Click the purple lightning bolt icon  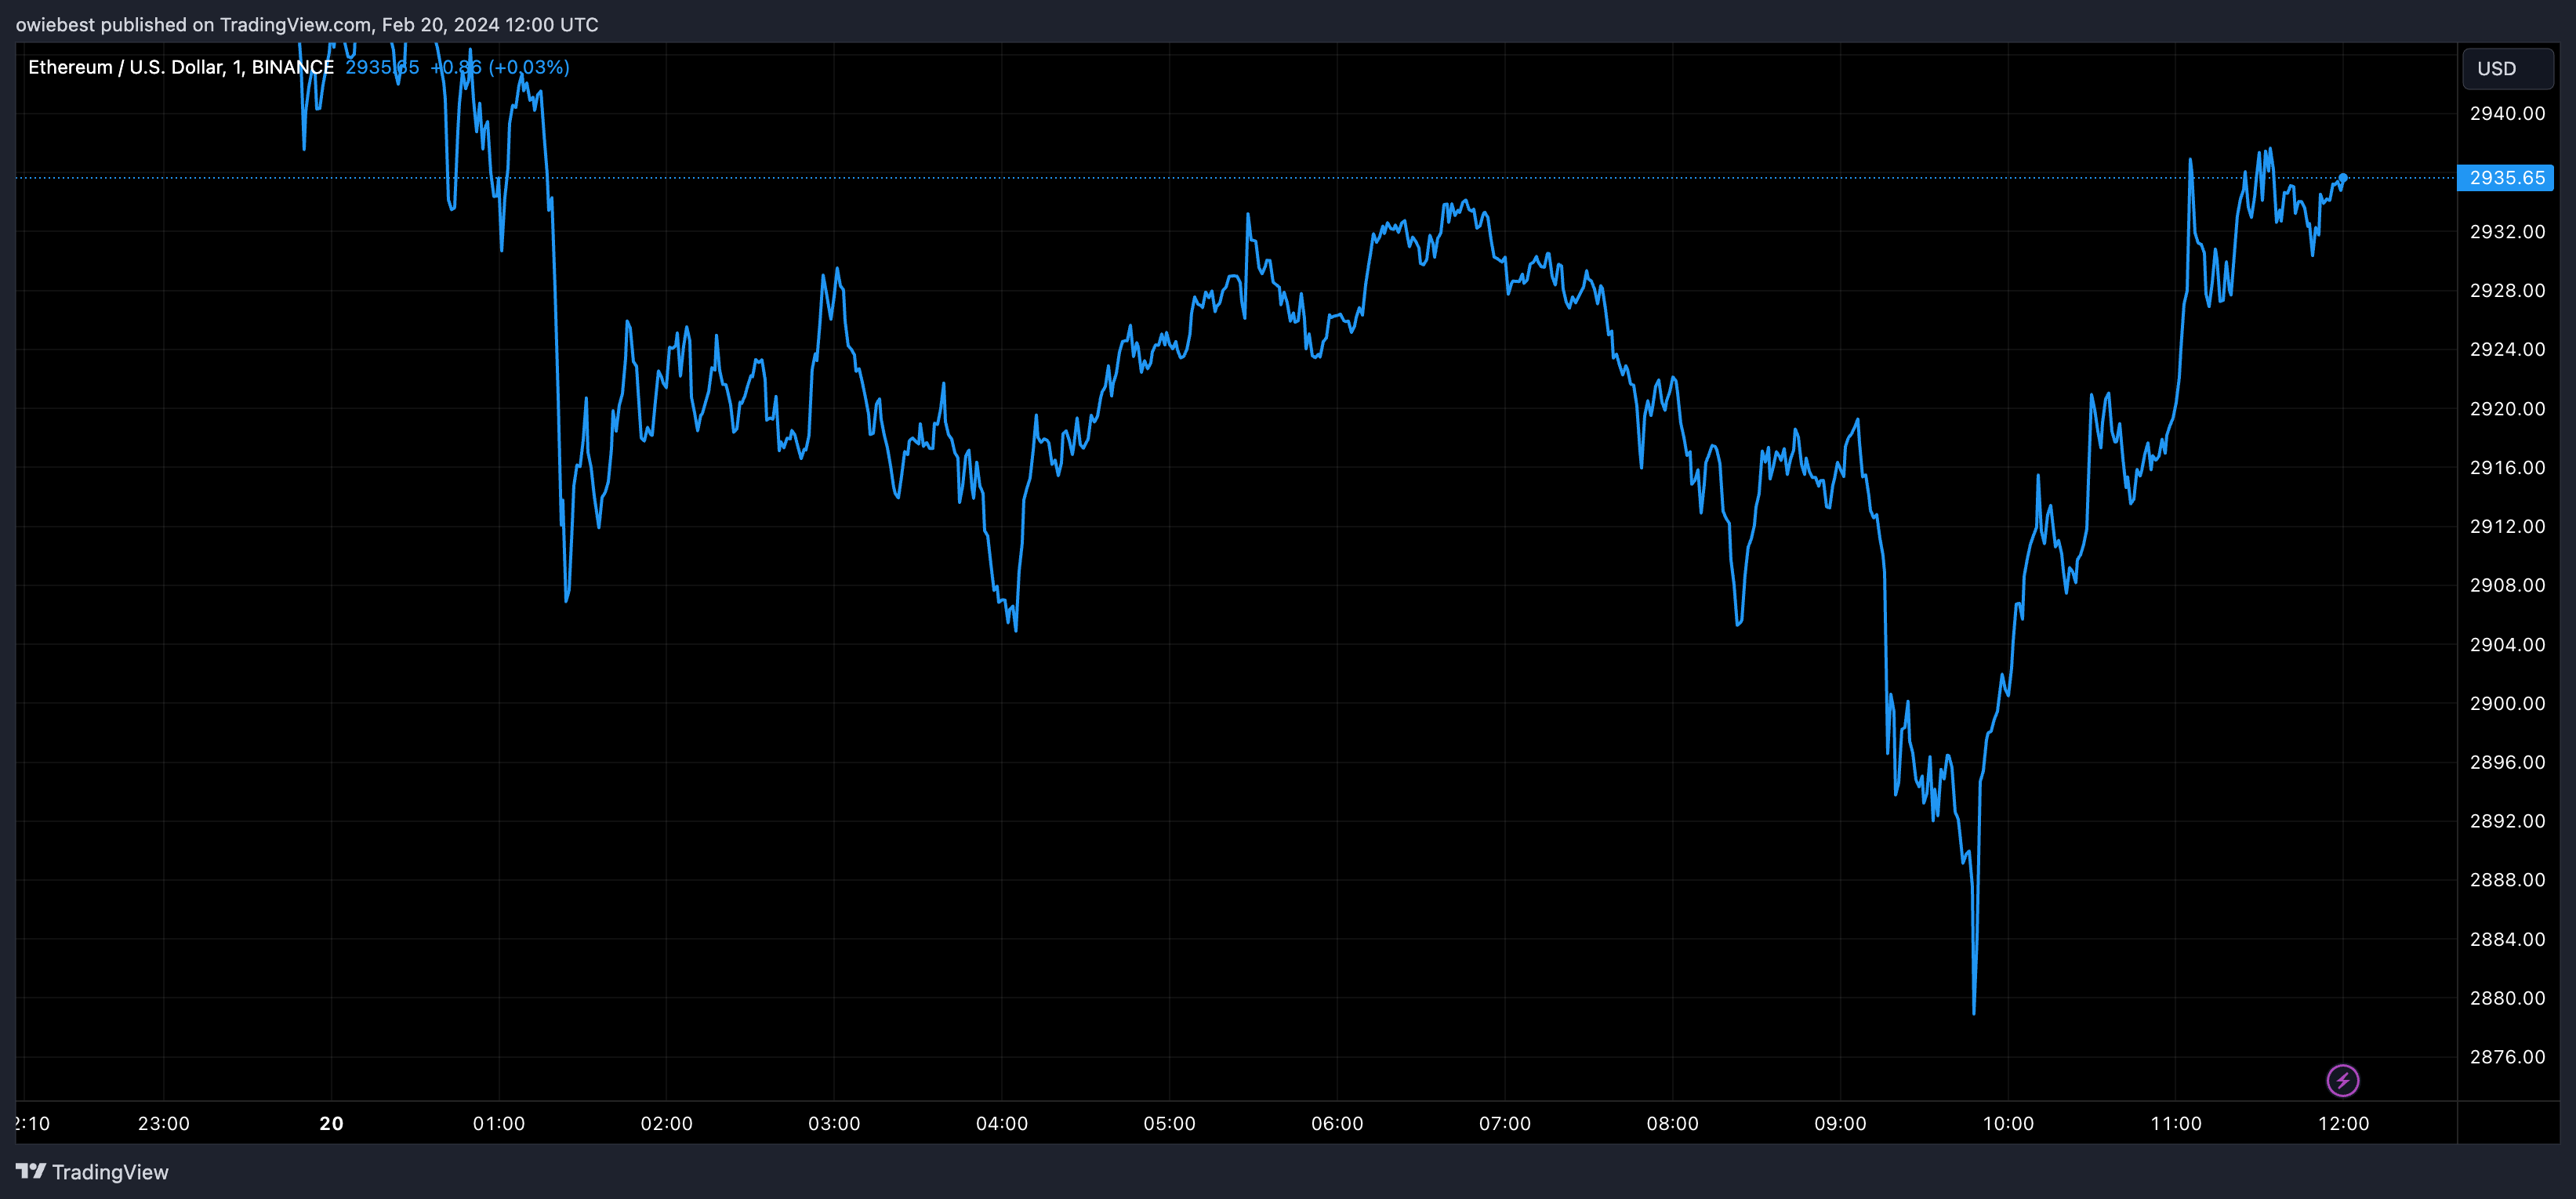(x=2343, y=1080)
